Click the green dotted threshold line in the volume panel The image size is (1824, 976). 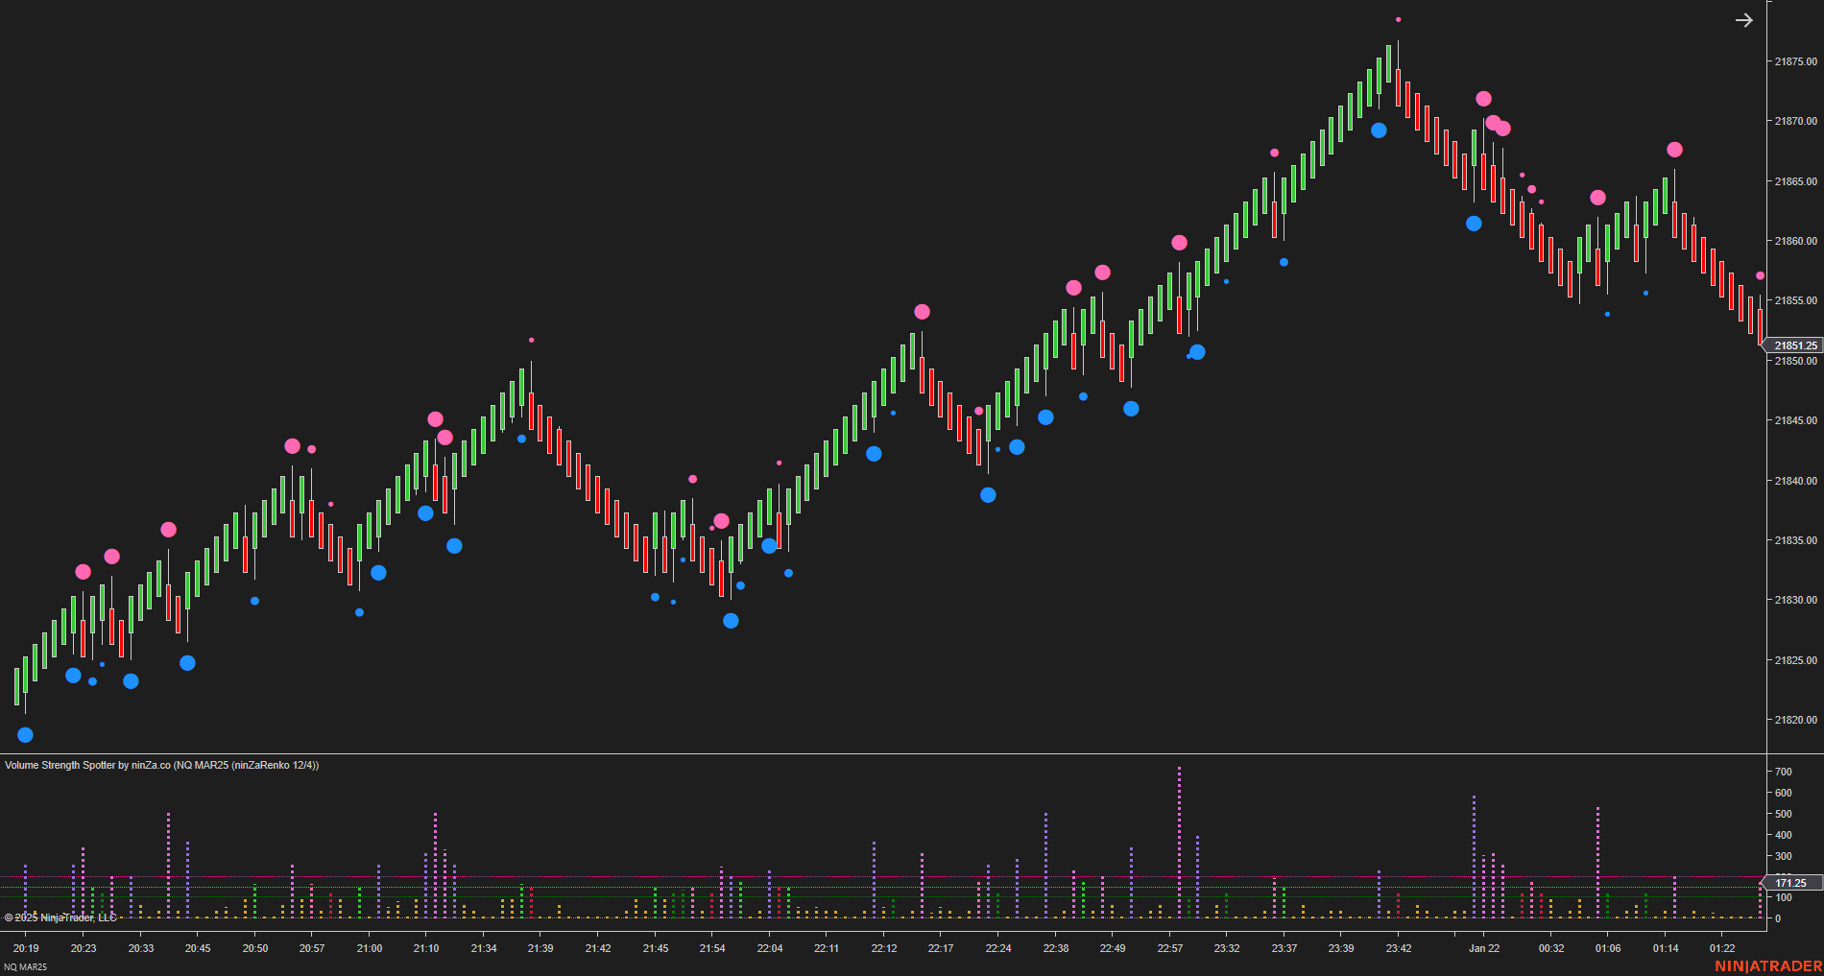[x=864, y=887]
